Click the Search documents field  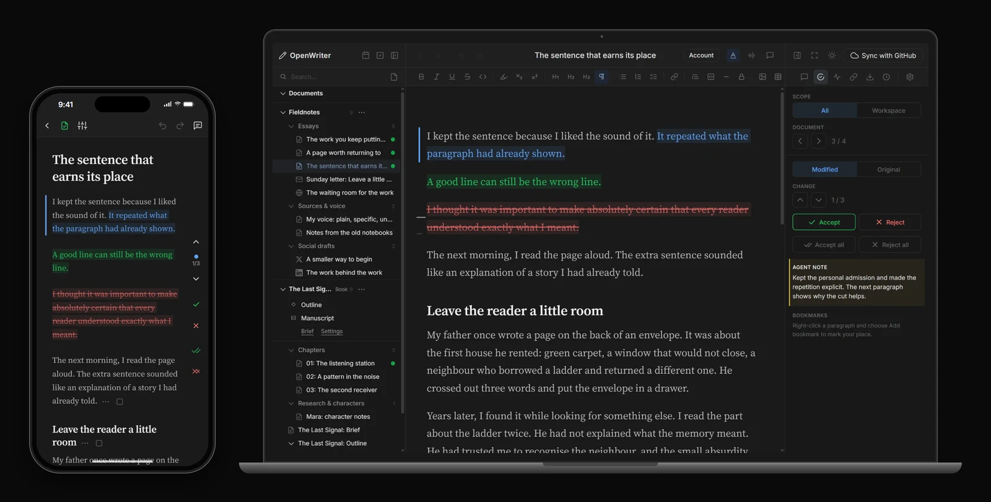click(331, 77)
